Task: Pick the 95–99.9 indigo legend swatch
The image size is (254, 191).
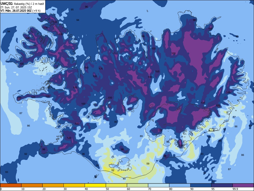Action: pos(222,185)
